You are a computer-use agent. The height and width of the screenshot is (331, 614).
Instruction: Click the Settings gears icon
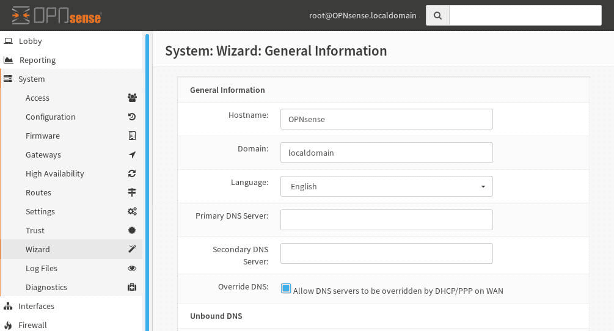tap(132, 211)
